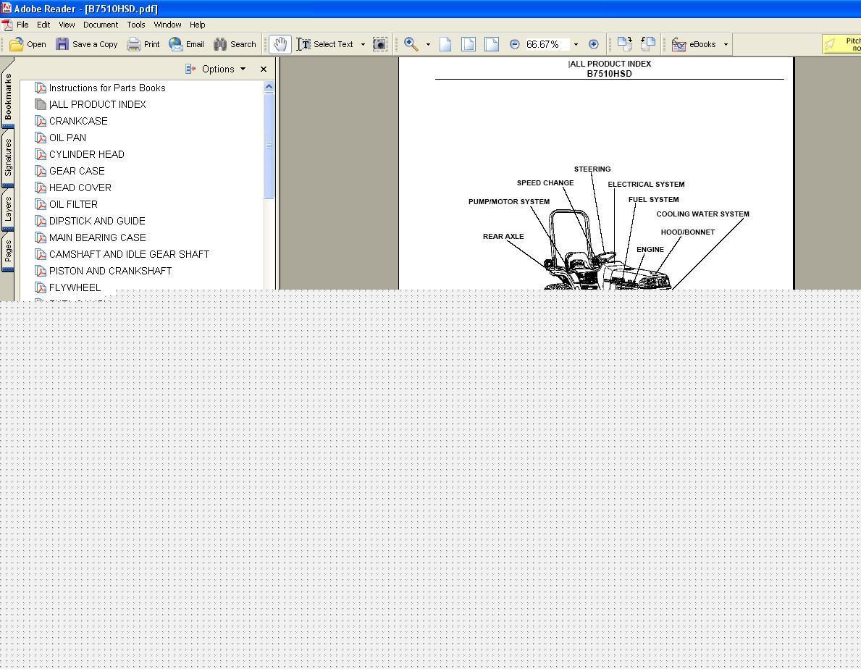The width and height of the screenshot is (861, 669).
Task: Click the PUMP/MOTOR SYSTEM diagram label
Action: click(508, 202)
